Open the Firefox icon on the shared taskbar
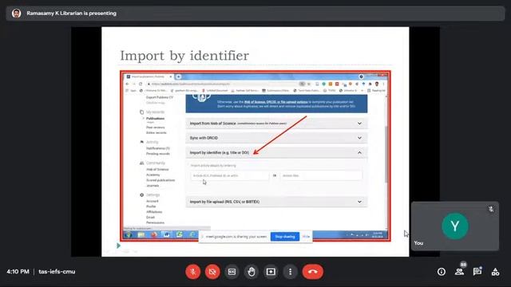 click(154, 234)
